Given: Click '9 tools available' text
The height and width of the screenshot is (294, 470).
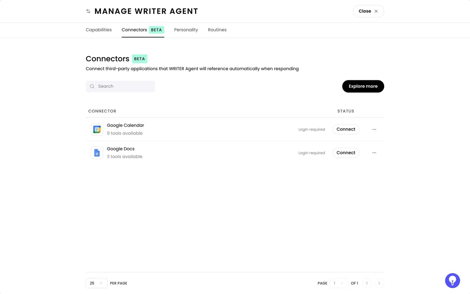Looking at the screenshot, I should [x=125, y=133].
